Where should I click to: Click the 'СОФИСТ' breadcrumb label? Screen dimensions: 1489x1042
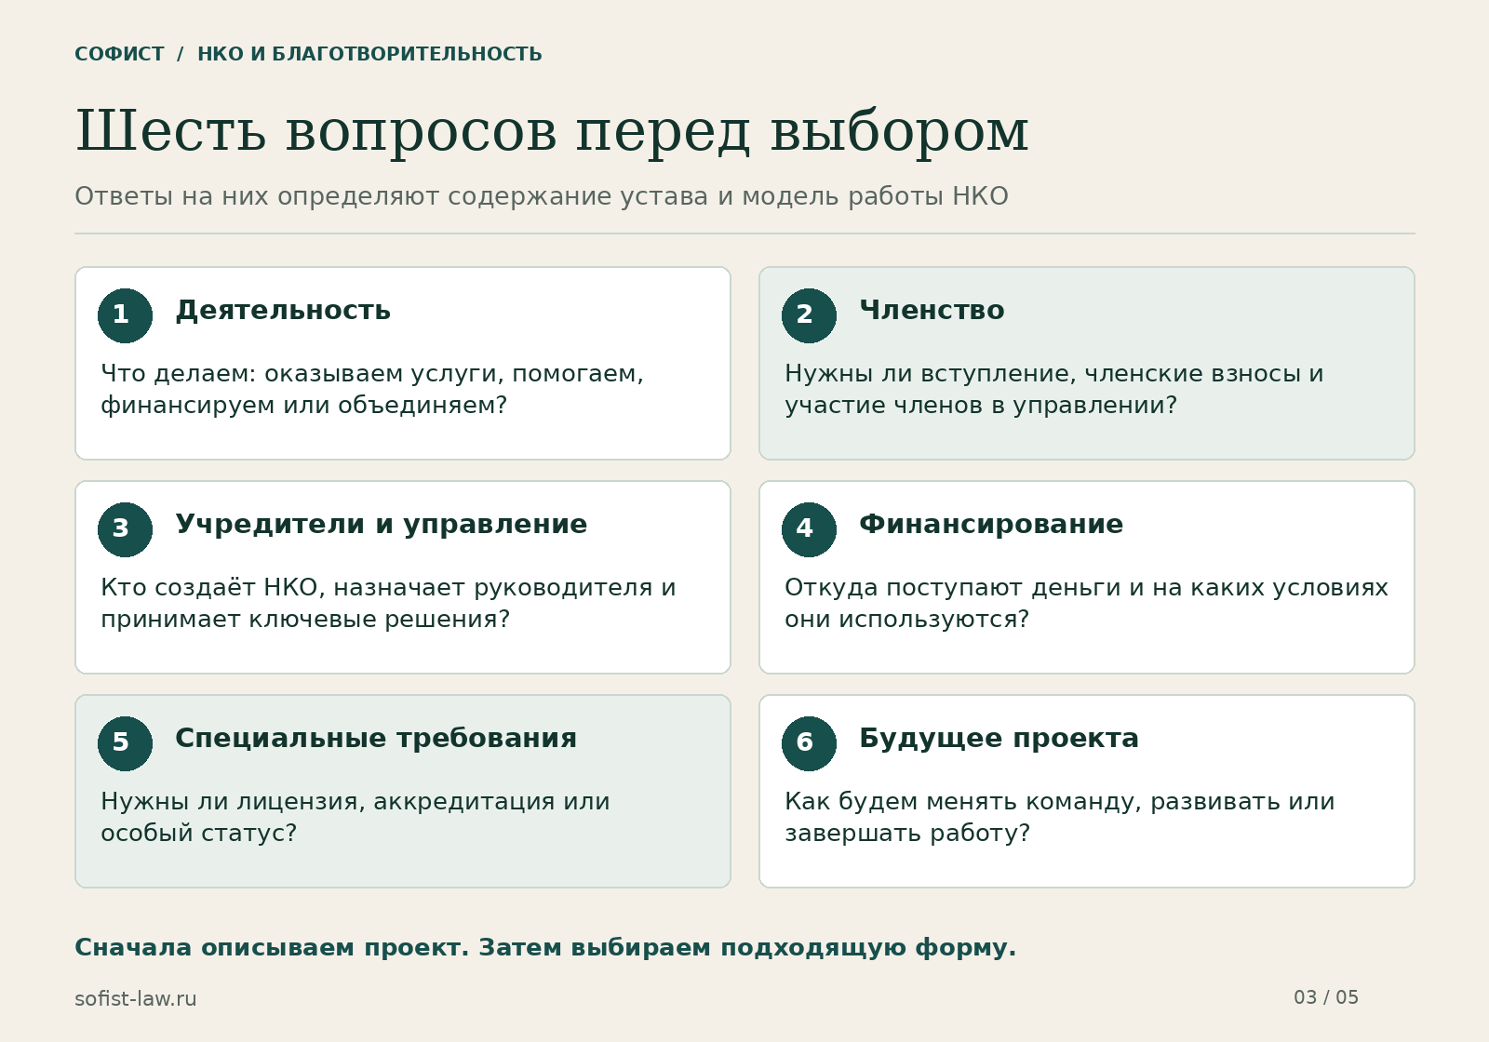(119, 54)
